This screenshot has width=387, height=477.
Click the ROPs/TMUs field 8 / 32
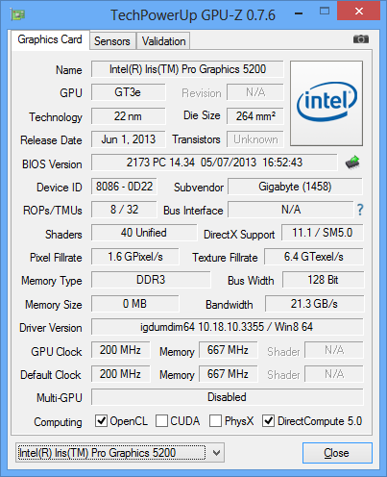tap(124, 210)
